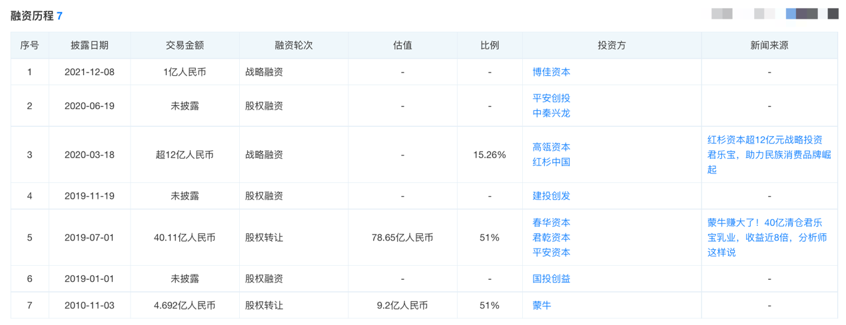The width and height of the screenshot is (846, 325).
Task: Open investor link 中秦兴龙
Action: click(551, 113)
